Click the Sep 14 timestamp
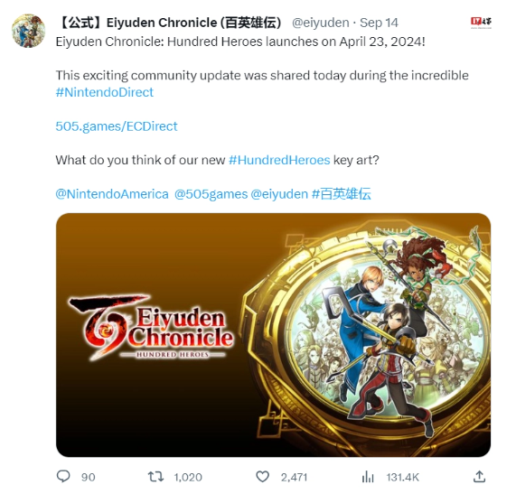 click(x=379, y=23)
